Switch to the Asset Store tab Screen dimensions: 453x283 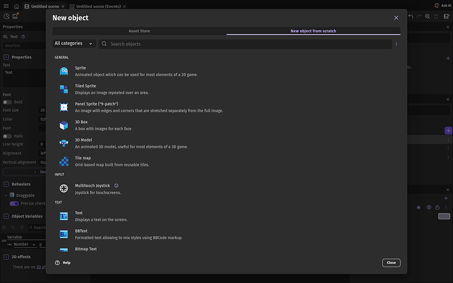pyautogui.click(x=139, y=31)
